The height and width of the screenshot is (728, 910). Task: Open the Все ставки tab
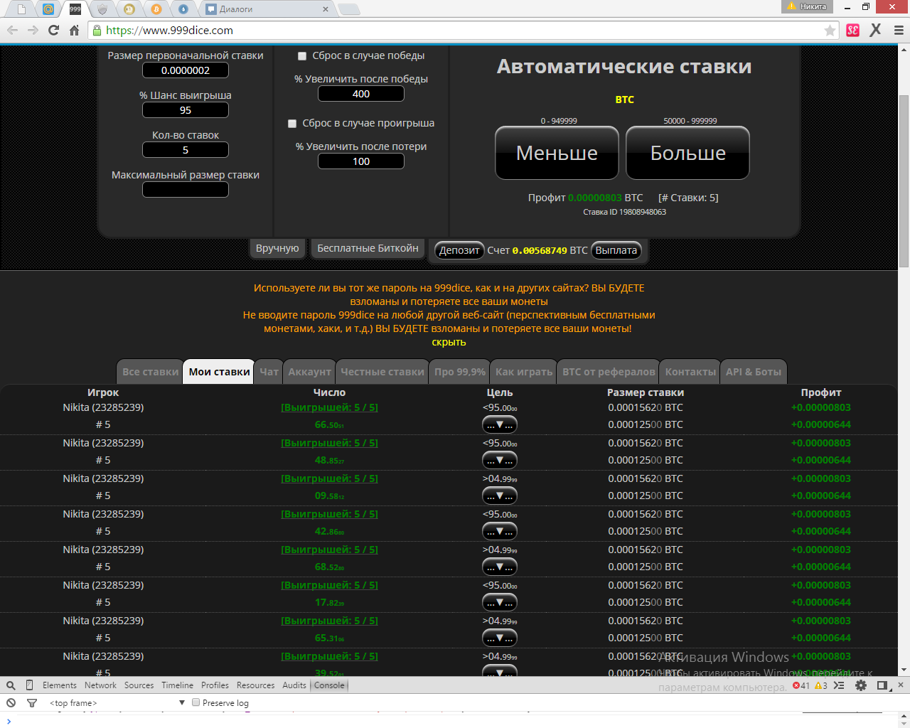coord(150,372)
